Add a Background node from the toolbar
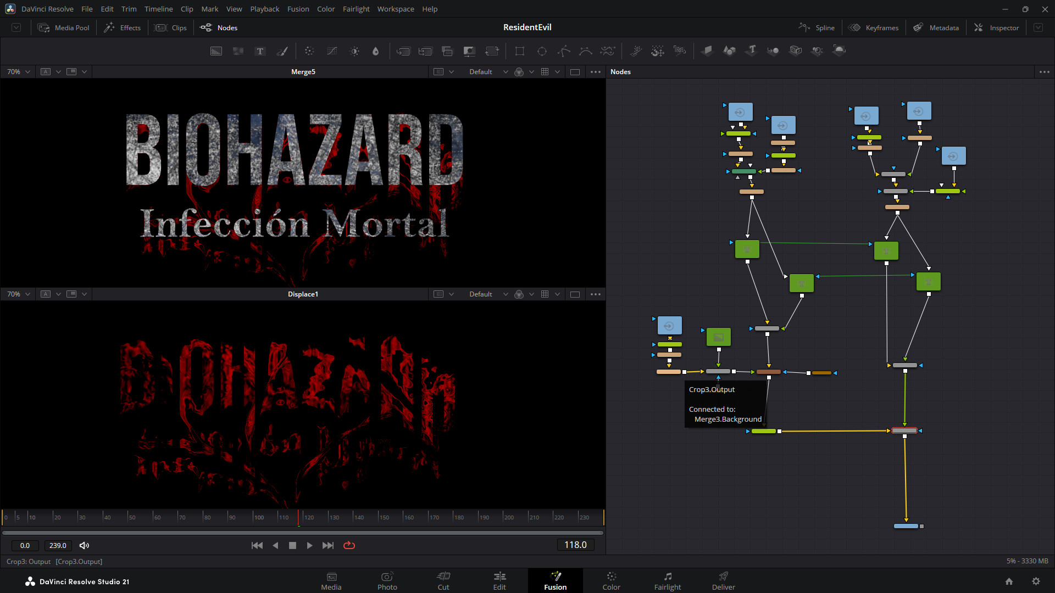Image resolution: width=1055 pixels, height=593 pixels. pos(216,51)
